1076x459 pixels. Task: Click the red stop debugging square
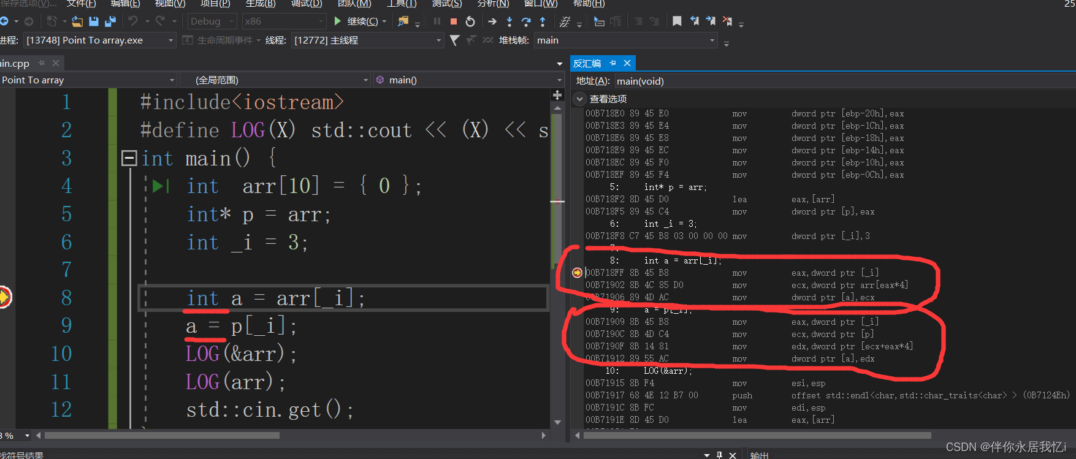454,21
